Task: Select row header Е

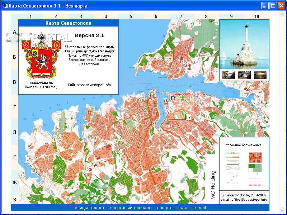Action: click(15, 157)
